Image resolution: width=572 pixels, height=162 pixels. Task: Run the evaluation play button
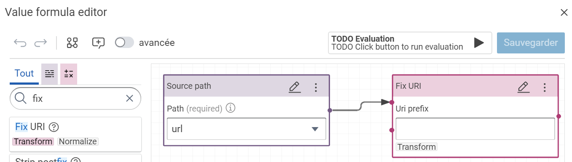click(478, 42)
